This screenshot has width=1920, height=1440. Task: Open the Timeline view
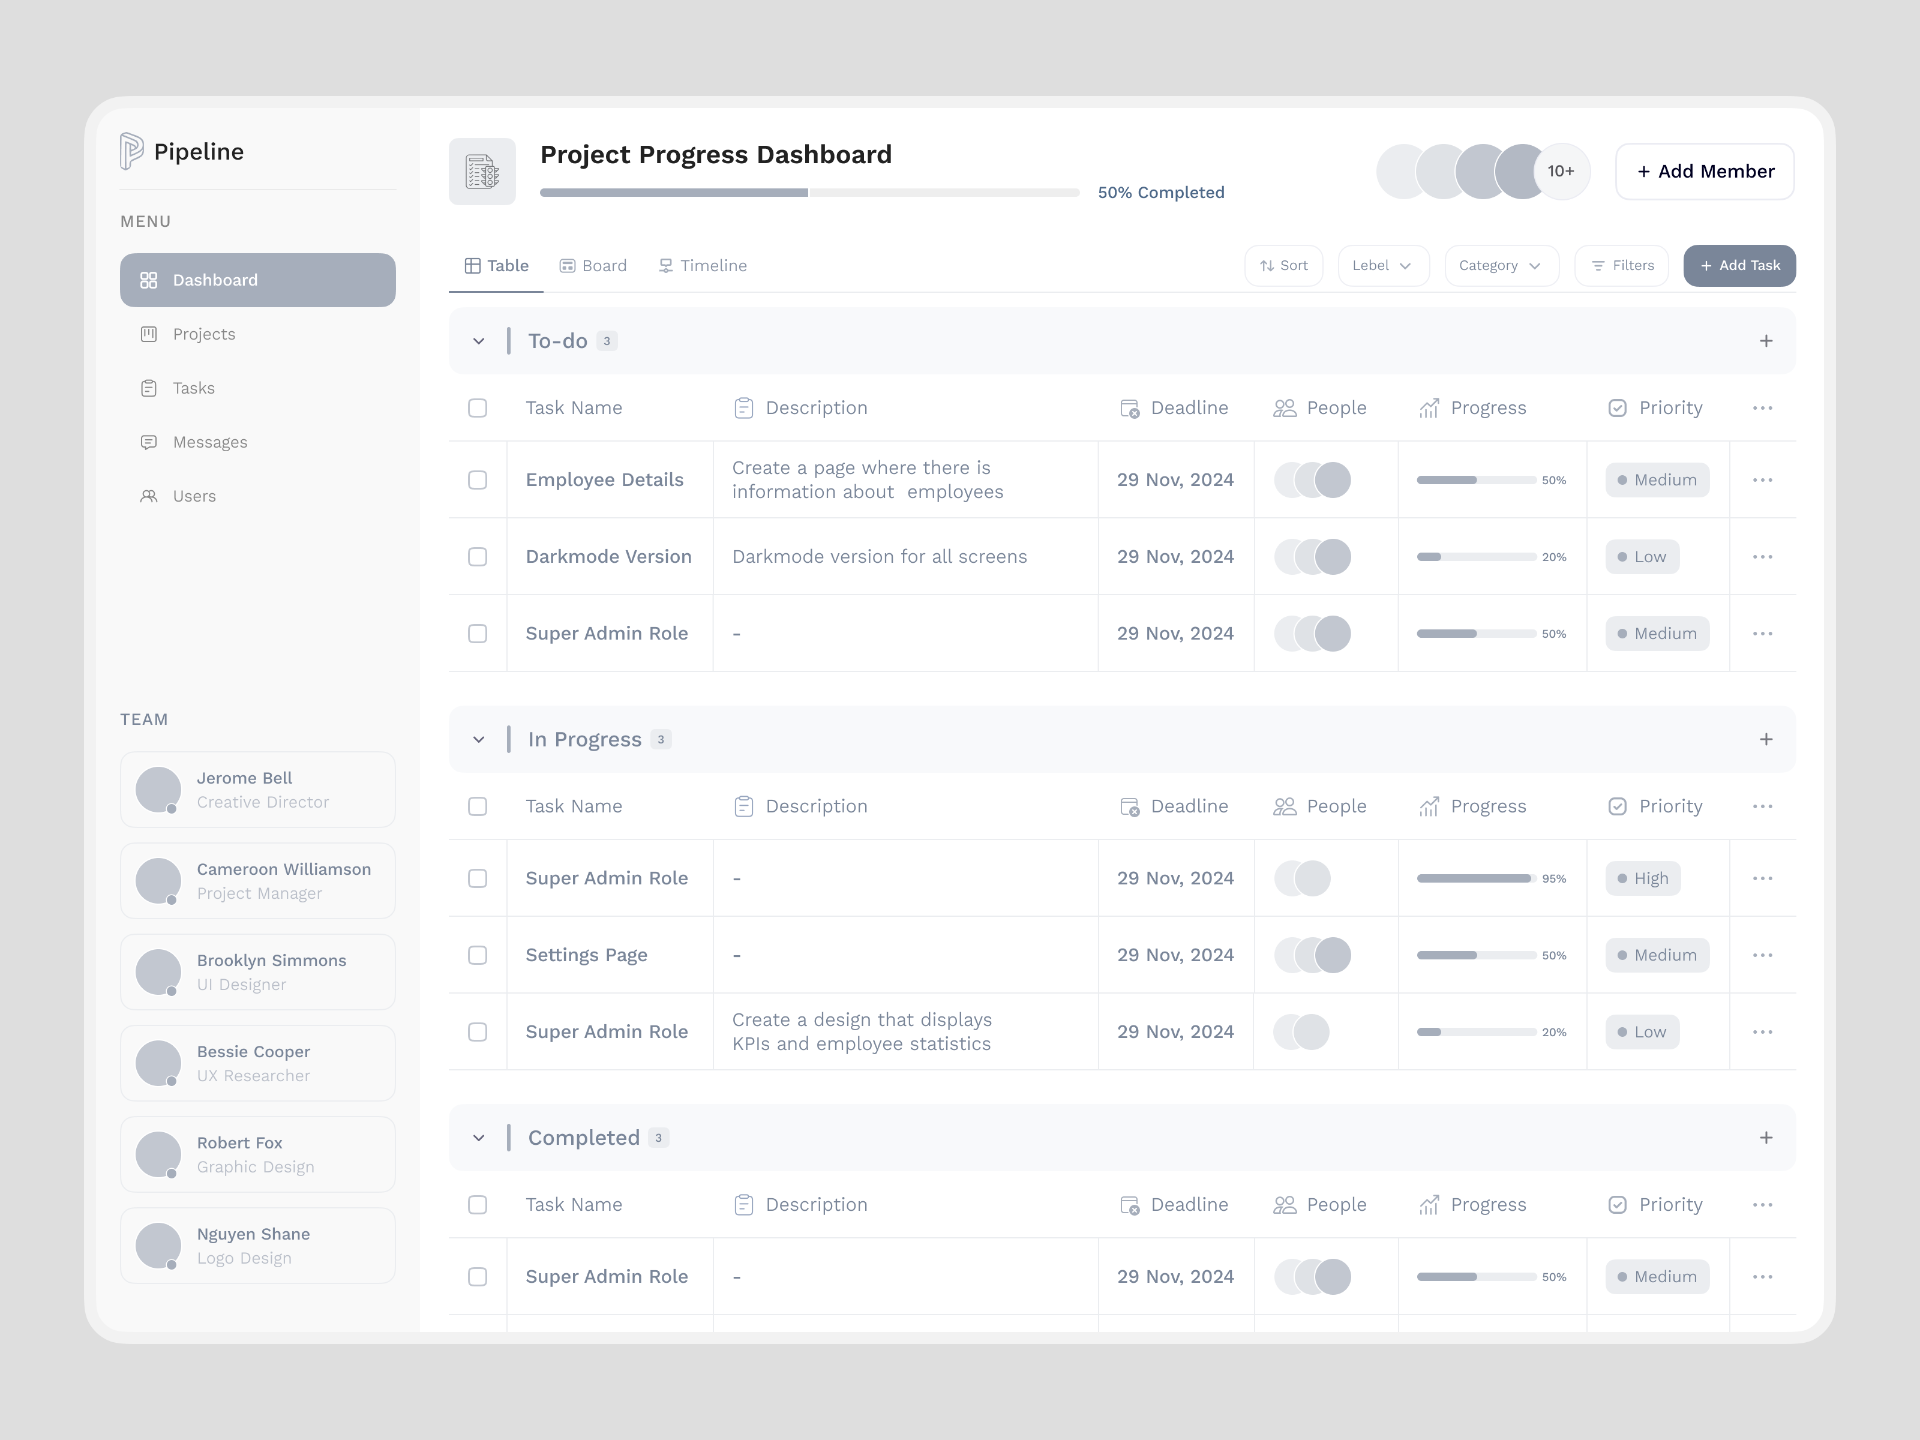pos(703,266)
